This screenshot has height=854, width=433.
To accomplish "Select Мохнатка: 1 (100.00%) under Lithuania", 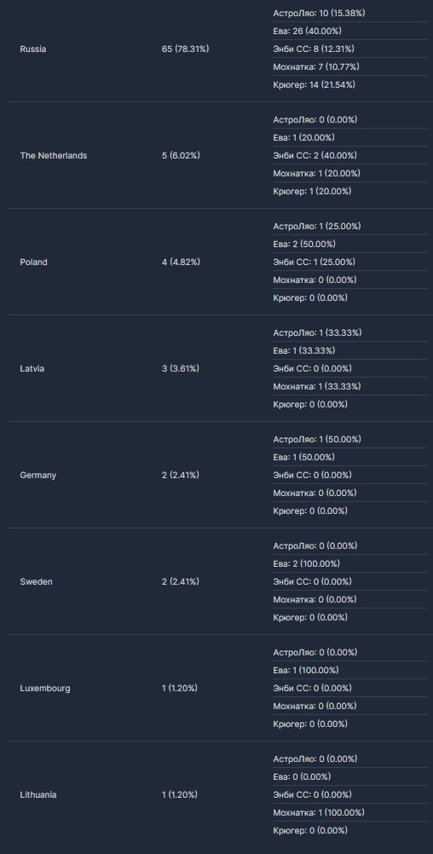I will [x=319, y=812].
